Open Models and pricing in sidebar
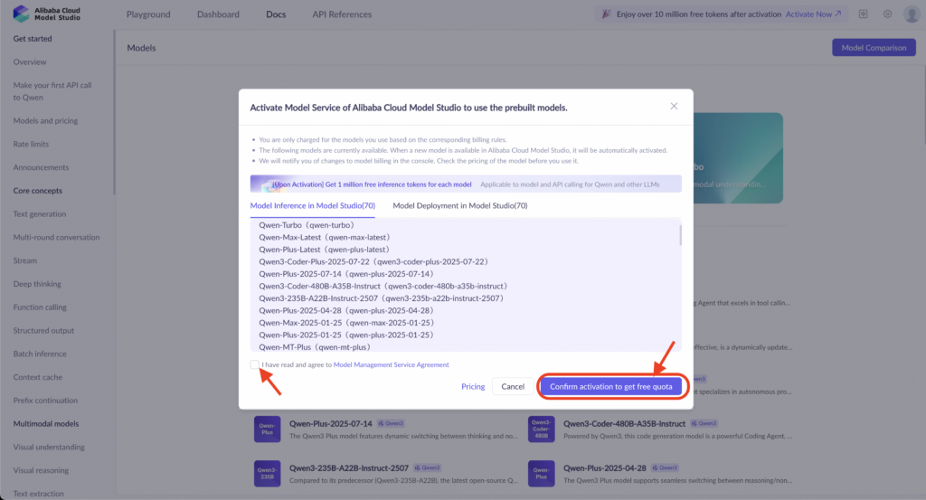This screenshot has width=926, height=500. pyautogui.click(x=45, y=121)
